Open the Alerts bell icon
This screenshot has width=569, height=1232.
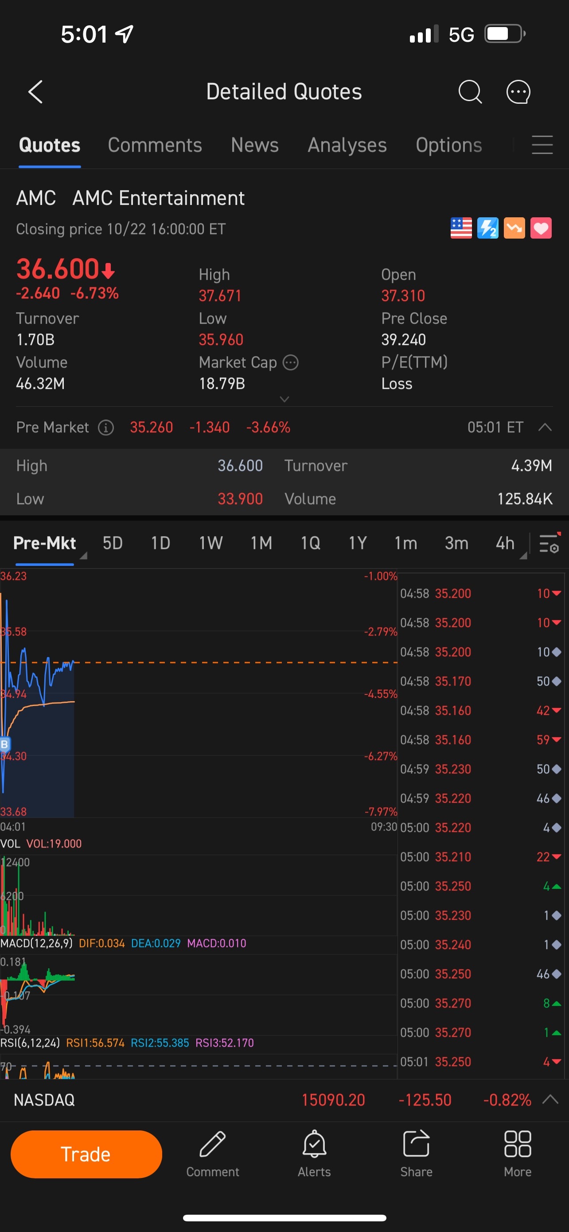[x=314, y=1154]
